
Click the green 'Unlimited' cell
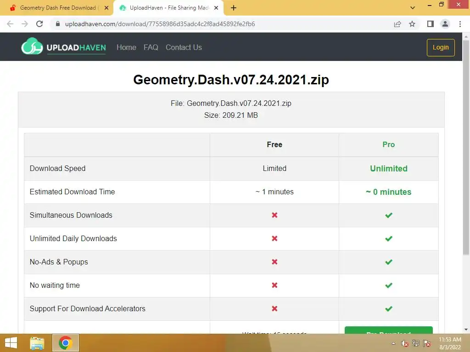click(x=388, y=169)
